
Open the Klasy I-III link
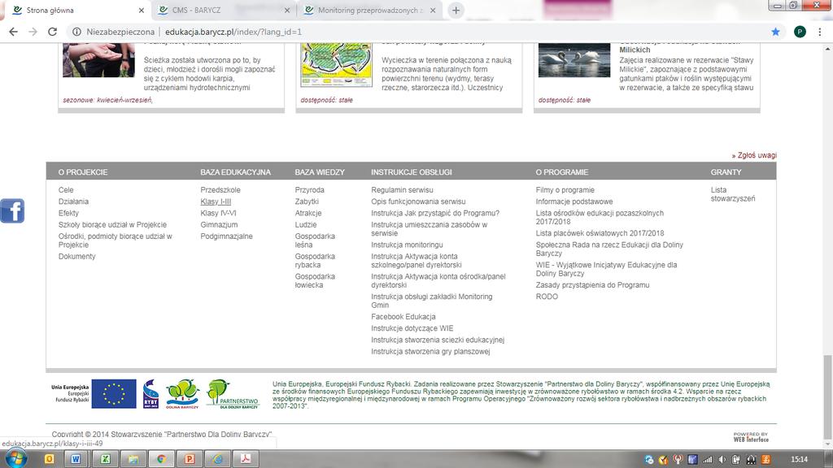(216, 201)
